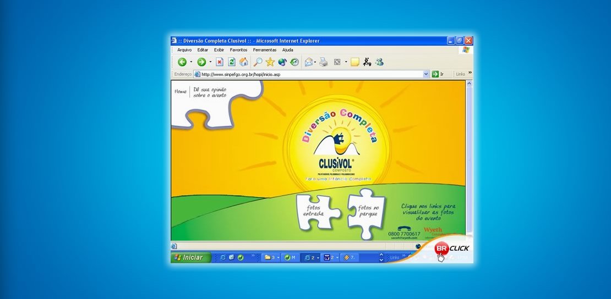Viewport: 611px width, 299px height.
Task: Click the page icon in the address bar
Action: [197, 74]
